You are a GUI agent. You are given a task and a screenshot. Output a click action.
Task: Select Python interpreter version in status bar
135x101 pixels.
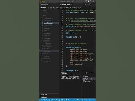pyautogui.click(x=81, y=100)
